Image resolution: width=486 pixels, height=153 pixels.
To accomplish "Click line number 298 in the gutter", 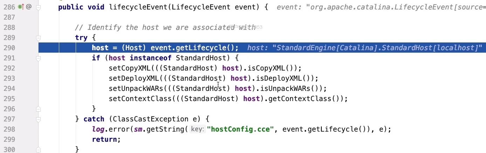I will click(x=9, y=129).
